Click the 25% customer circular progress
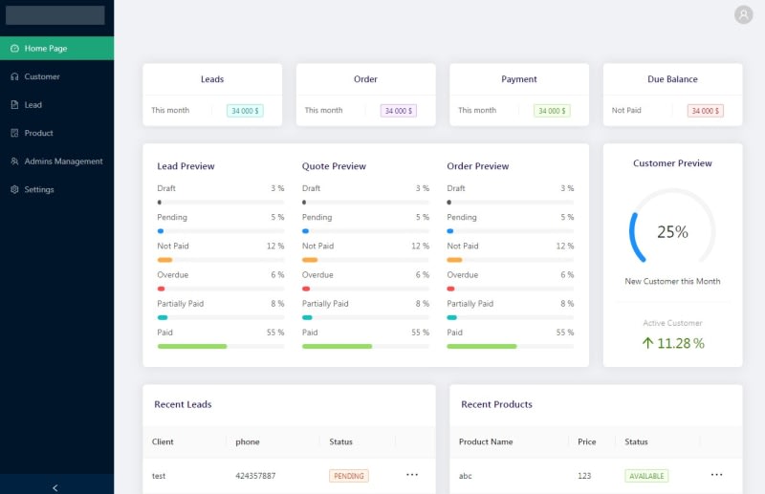 672,231
